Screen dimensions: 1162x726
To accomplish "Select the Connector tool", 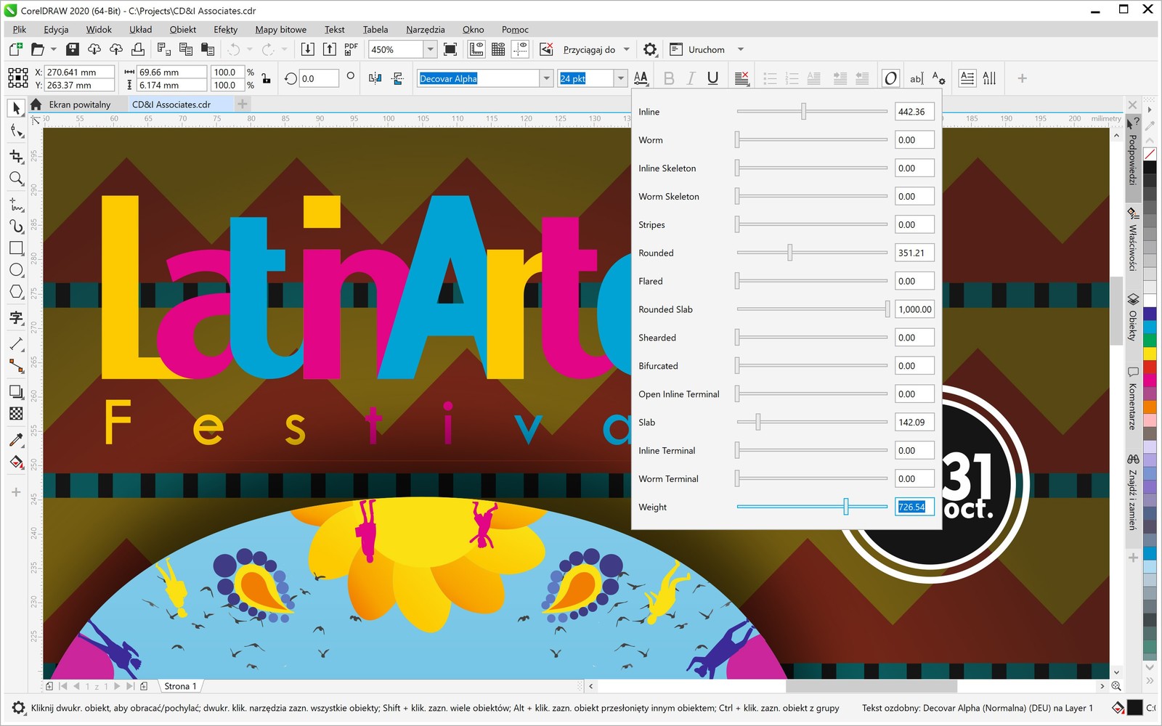I will click(16, 366).
